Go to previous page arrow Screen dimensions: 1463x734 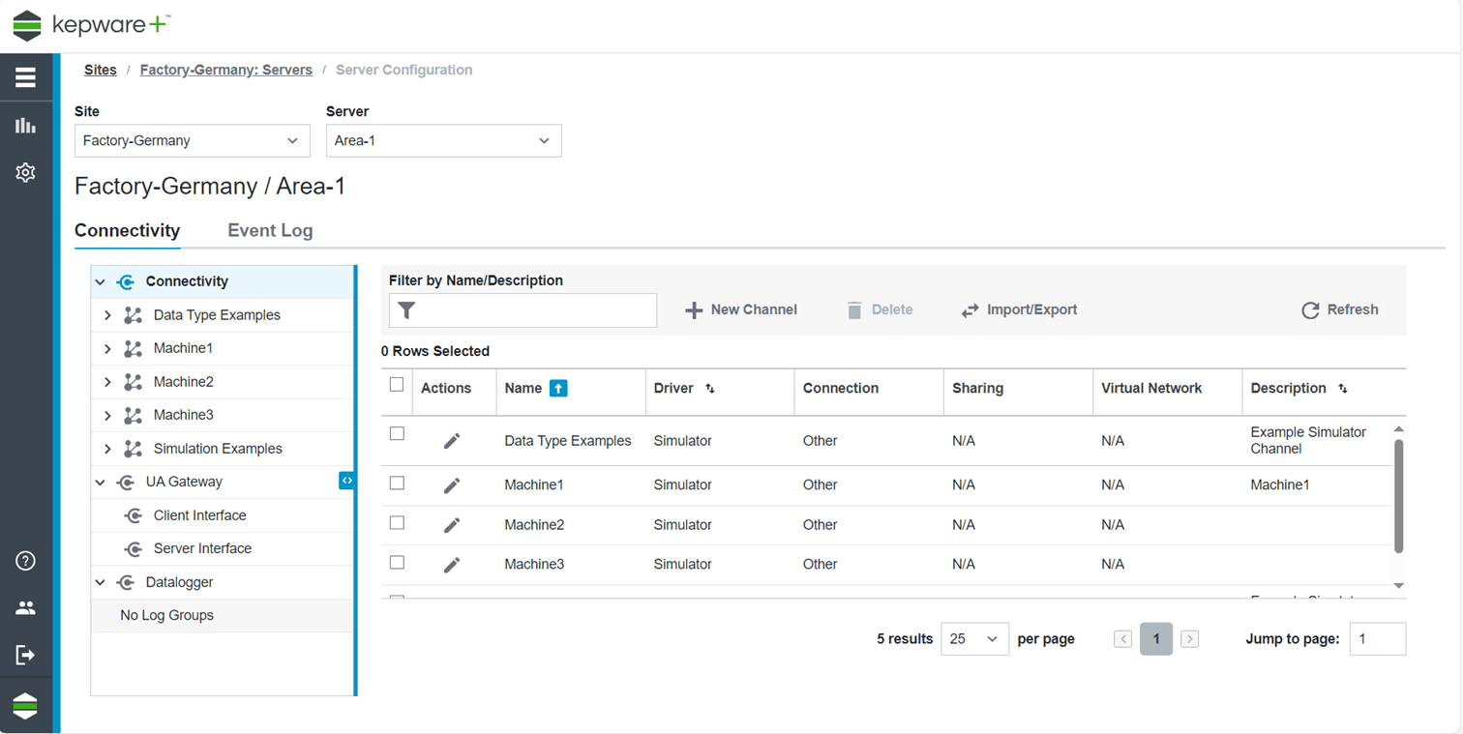click(1122, 639)
